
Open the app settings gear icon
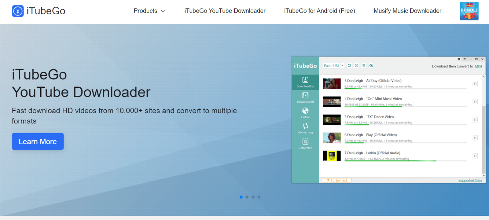[459, 59]
